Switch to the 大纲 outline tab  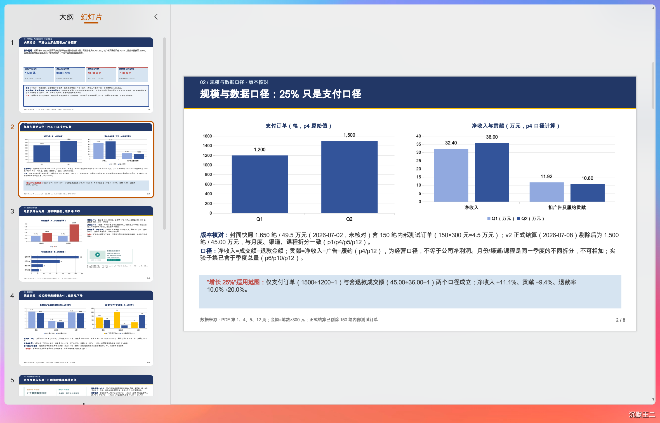(x=67, y=17)
